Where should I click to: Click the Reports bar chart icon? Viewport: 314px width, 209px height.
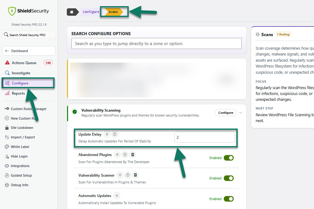click(x=7, y=93)
